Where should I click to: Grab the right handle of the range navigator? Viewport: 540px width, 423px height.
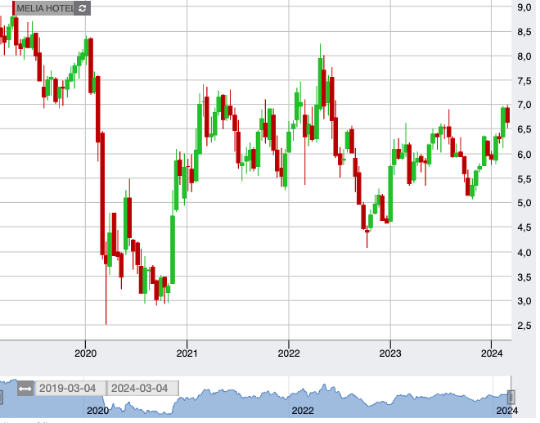(x=511, y=397)
